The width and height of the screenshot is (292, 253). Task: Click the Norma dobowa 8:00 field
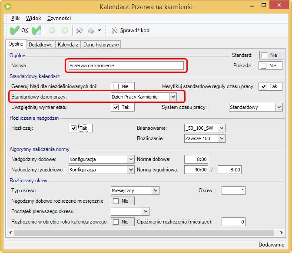click(x=196, y=159)
